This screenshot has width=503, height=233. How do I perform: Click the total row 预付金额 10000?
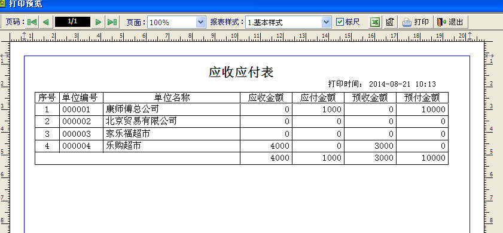pos(434,158)
